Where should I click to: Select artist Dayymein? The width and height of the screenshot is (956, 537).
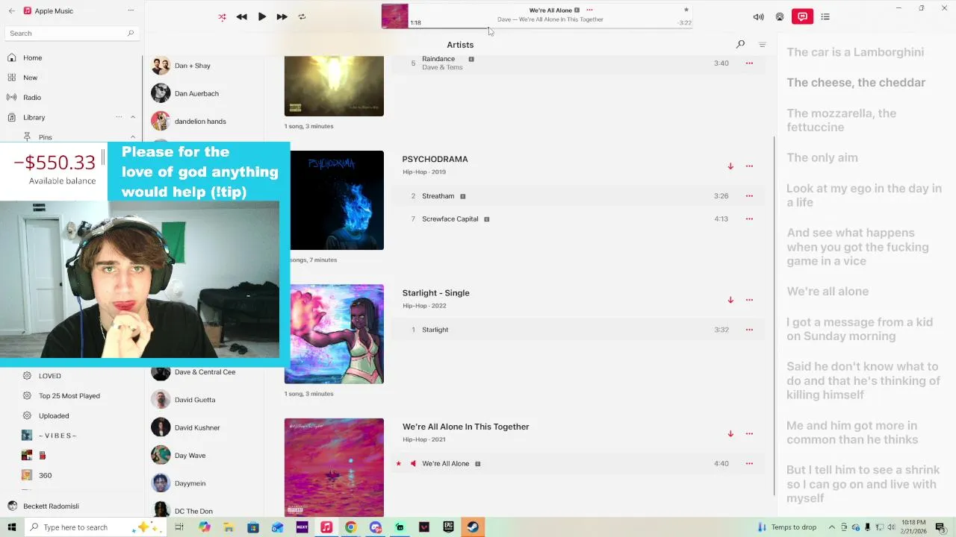pos(190,483)
